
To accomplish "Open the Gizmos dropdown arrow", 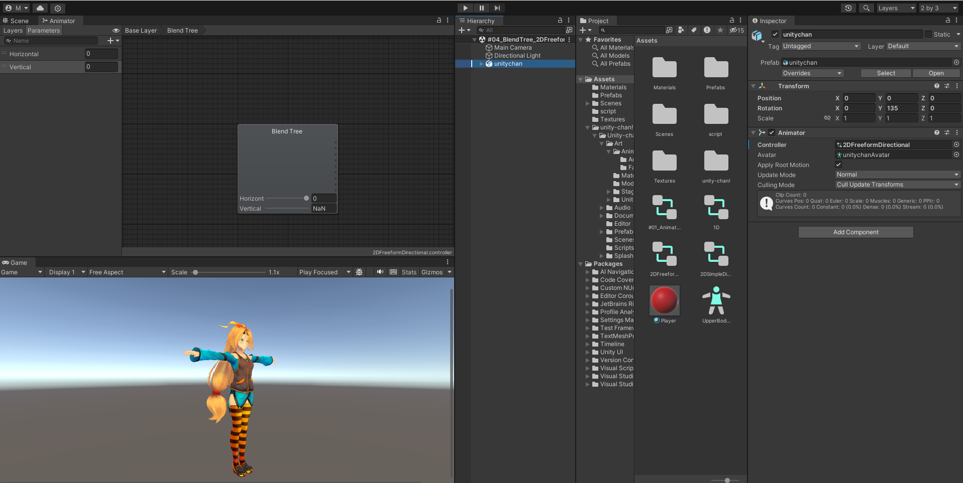I will pos(450,272).
